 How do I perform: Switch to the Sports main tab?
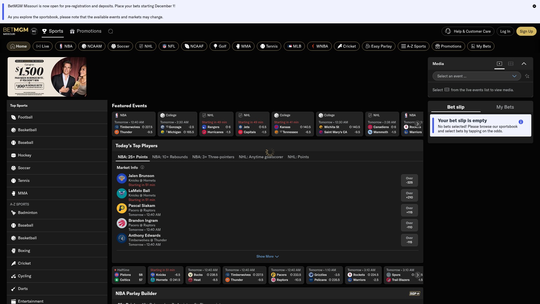click(53, 31)
